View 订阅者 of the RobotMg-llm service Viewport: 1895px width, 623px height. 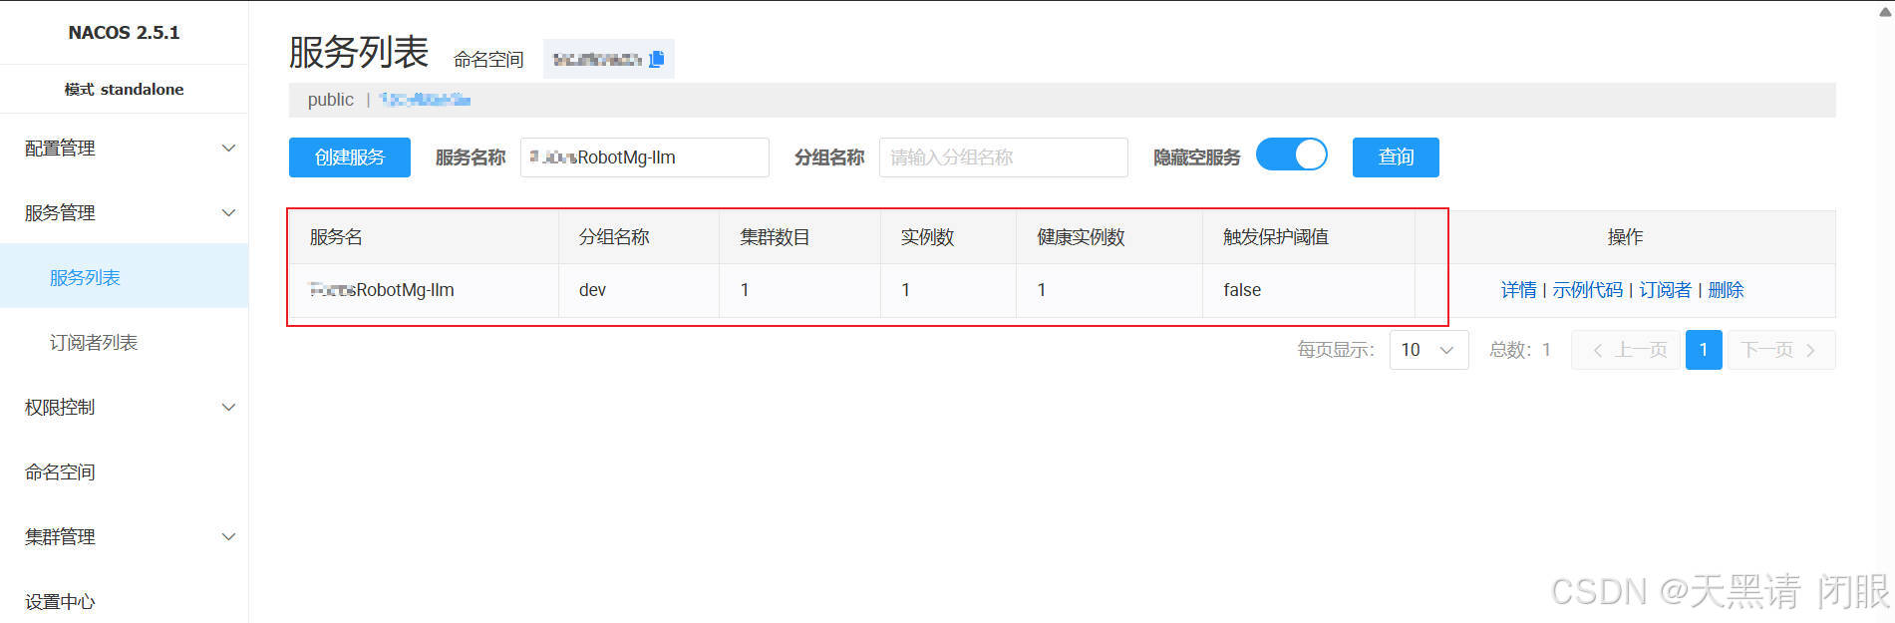(1665, 290)
